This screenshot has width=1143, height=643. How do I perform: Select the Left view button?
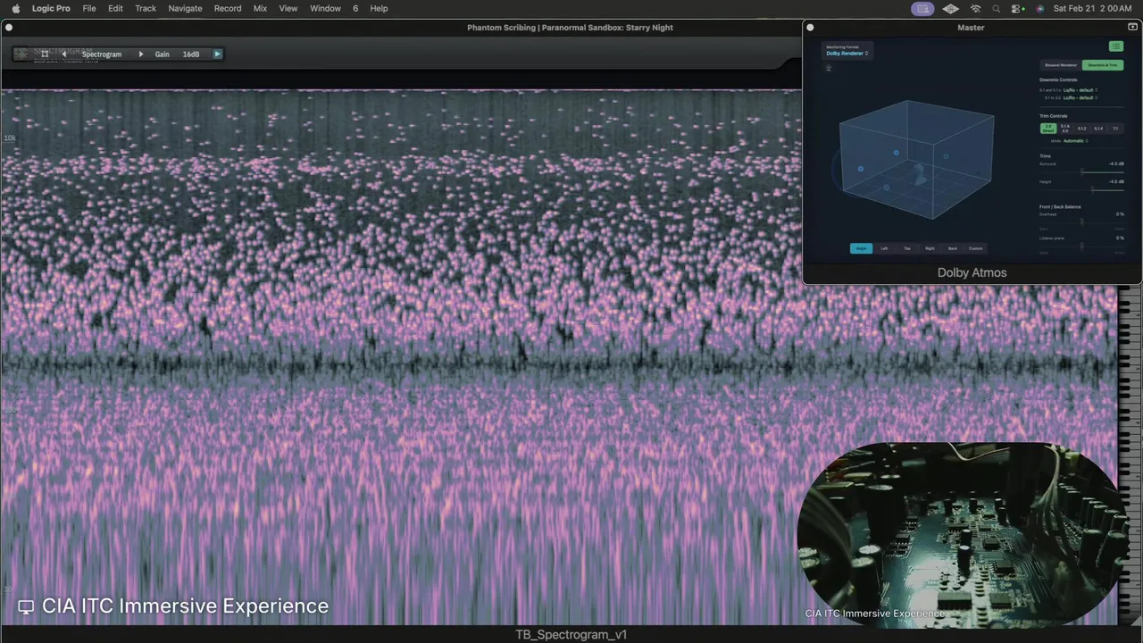[x=884, y=248]
